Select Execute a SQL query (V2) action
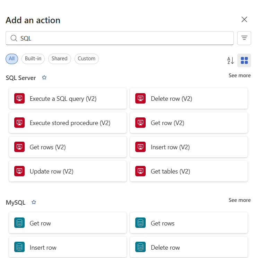Screen dimensions: 257x258 (x=68, y=98)
